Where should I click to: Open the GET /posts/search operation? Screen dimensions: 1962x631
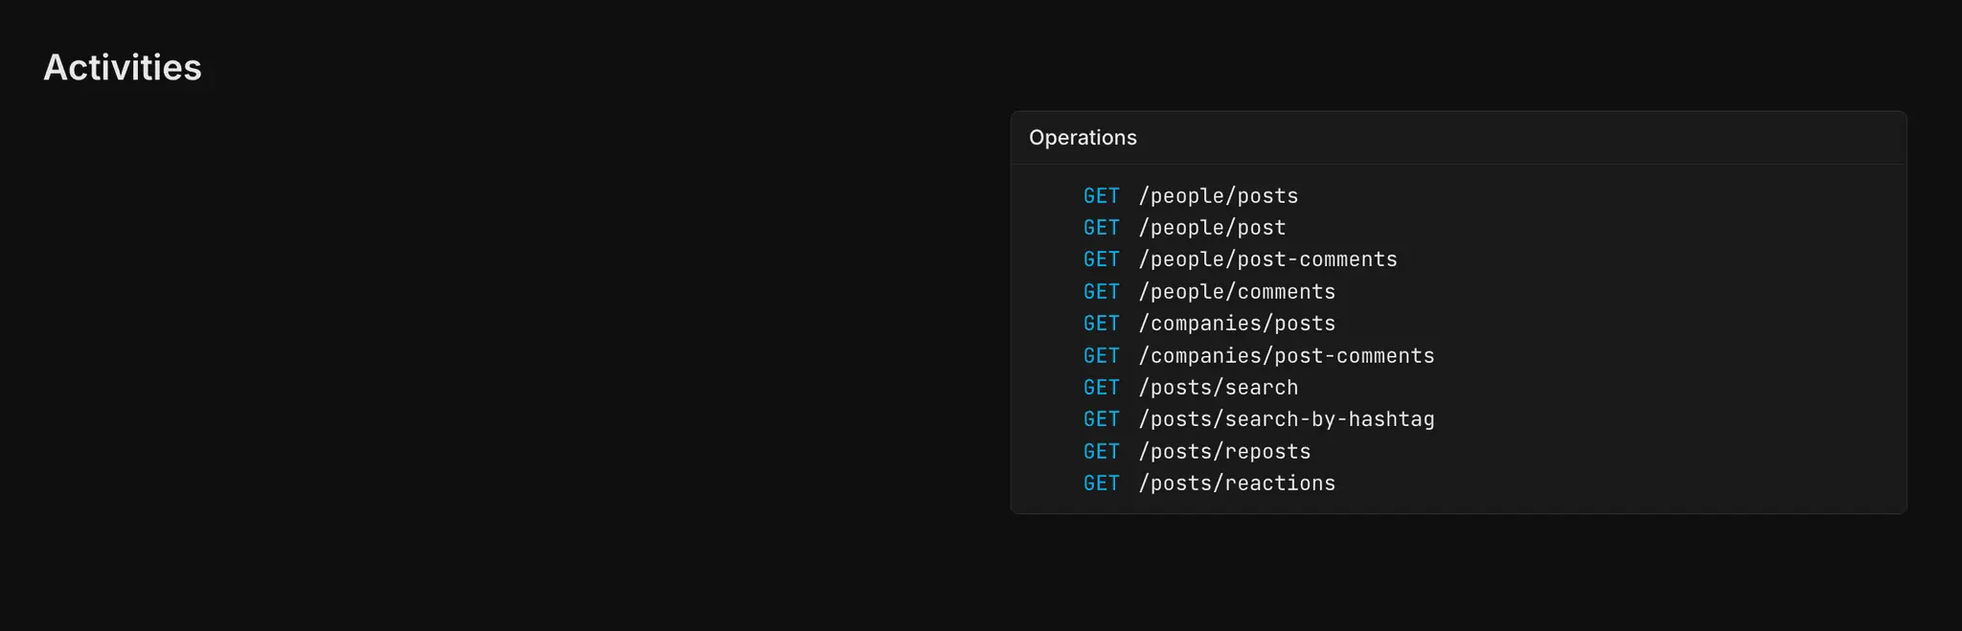click(1191, 387)
